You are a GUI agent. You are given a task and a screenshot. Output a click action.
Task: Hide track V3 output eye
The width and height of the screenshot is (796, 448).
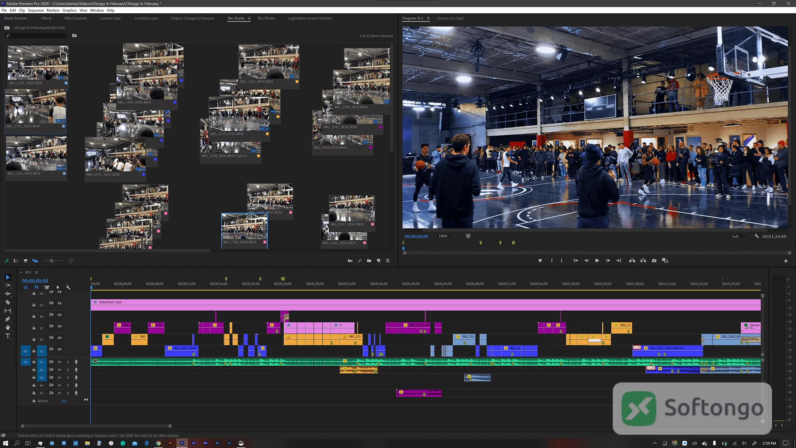60,326
